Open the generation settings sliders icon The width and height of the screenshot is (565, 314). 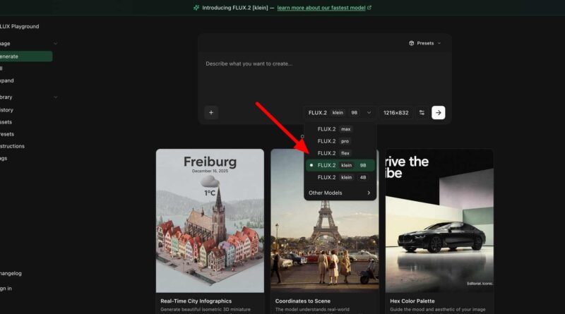pos(422,112)
